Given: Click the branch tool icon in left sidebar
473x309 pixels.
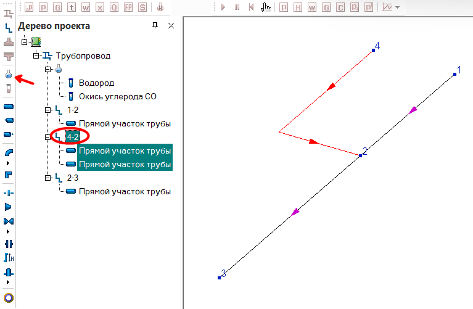Looking at the screenshot, I should point(9,28).
